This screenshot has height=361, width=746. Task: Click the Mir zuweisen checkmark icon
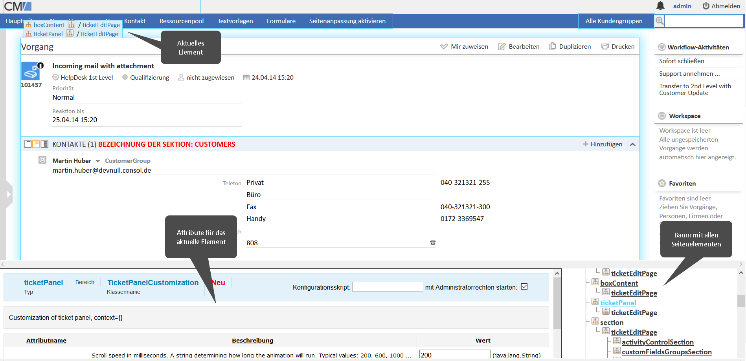444,47
